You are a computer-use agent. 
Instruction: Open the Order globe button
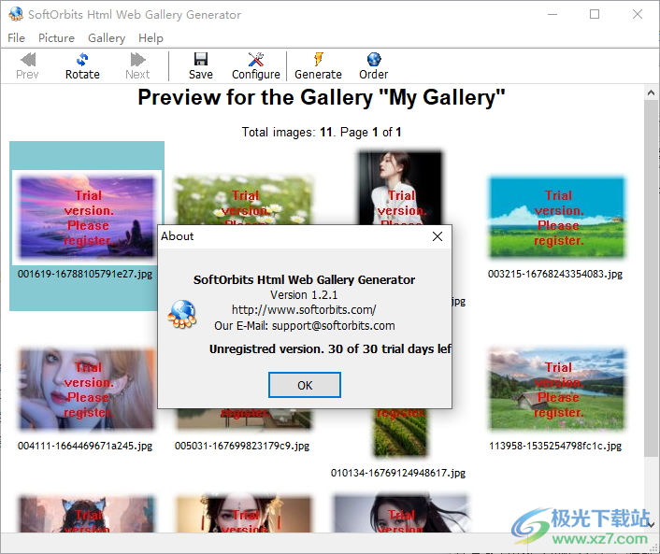click(x=374, y=66)
